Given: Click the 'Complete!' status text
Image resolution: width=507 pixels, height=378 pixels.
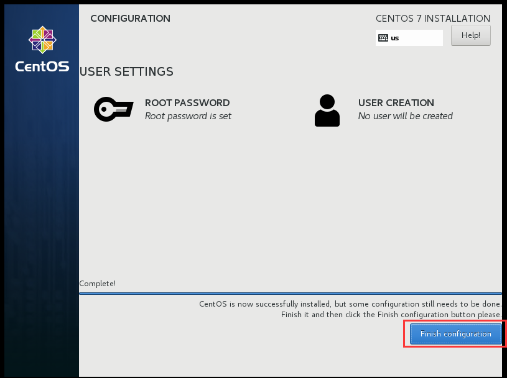Looking at the screenshot, I should (x=97, y=283).
